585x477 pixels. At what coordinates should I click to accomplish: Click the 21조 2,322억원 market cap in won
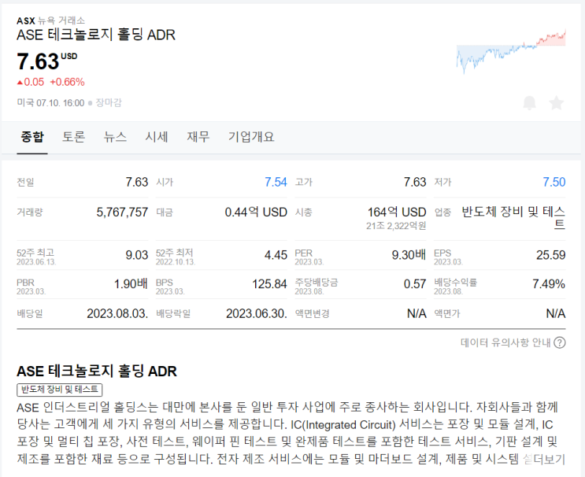tap(396, 226)
